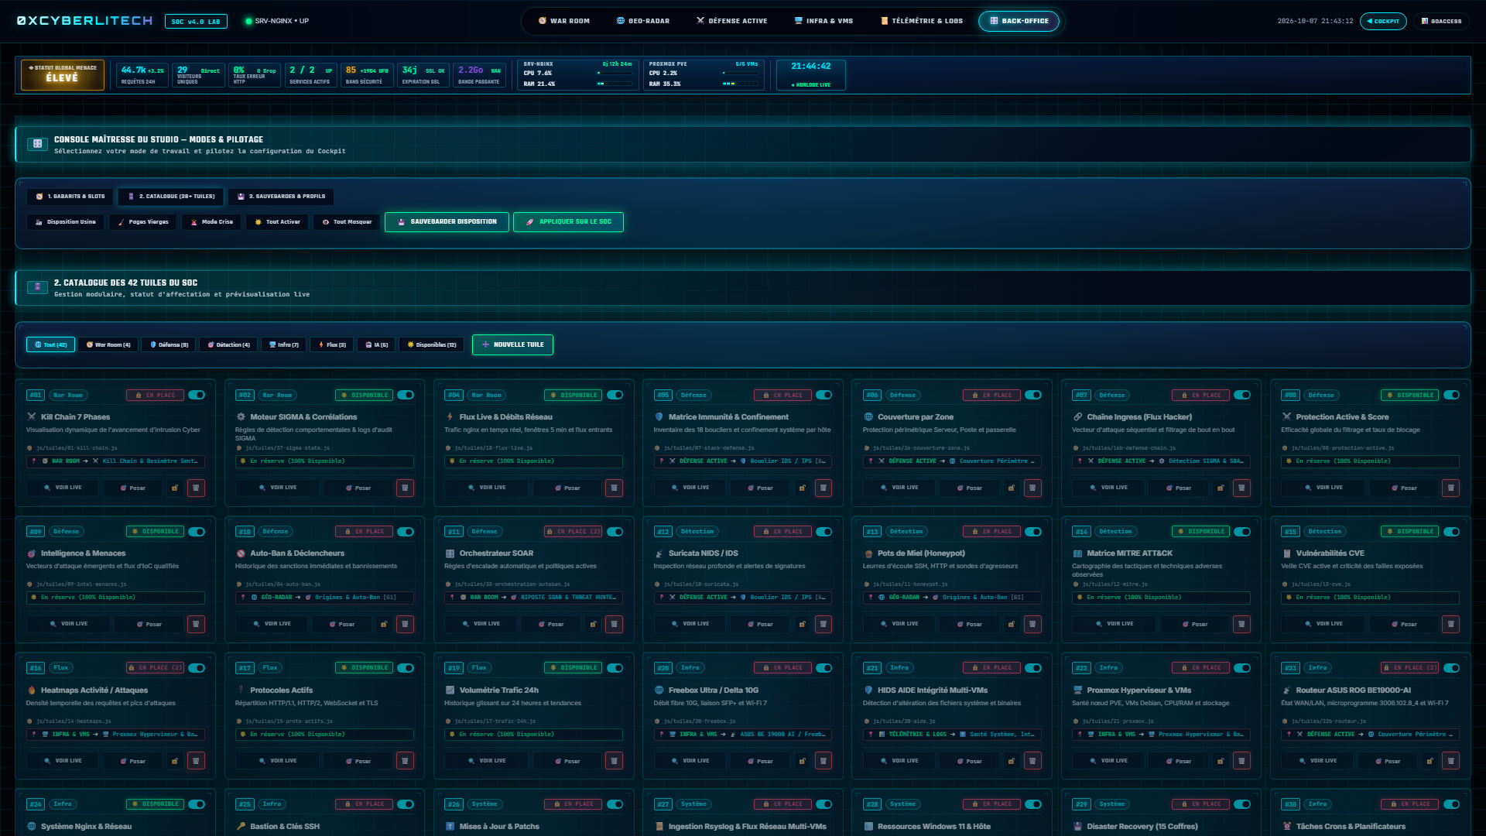Toggle the #01 Kill Chain tile switch

197,395
